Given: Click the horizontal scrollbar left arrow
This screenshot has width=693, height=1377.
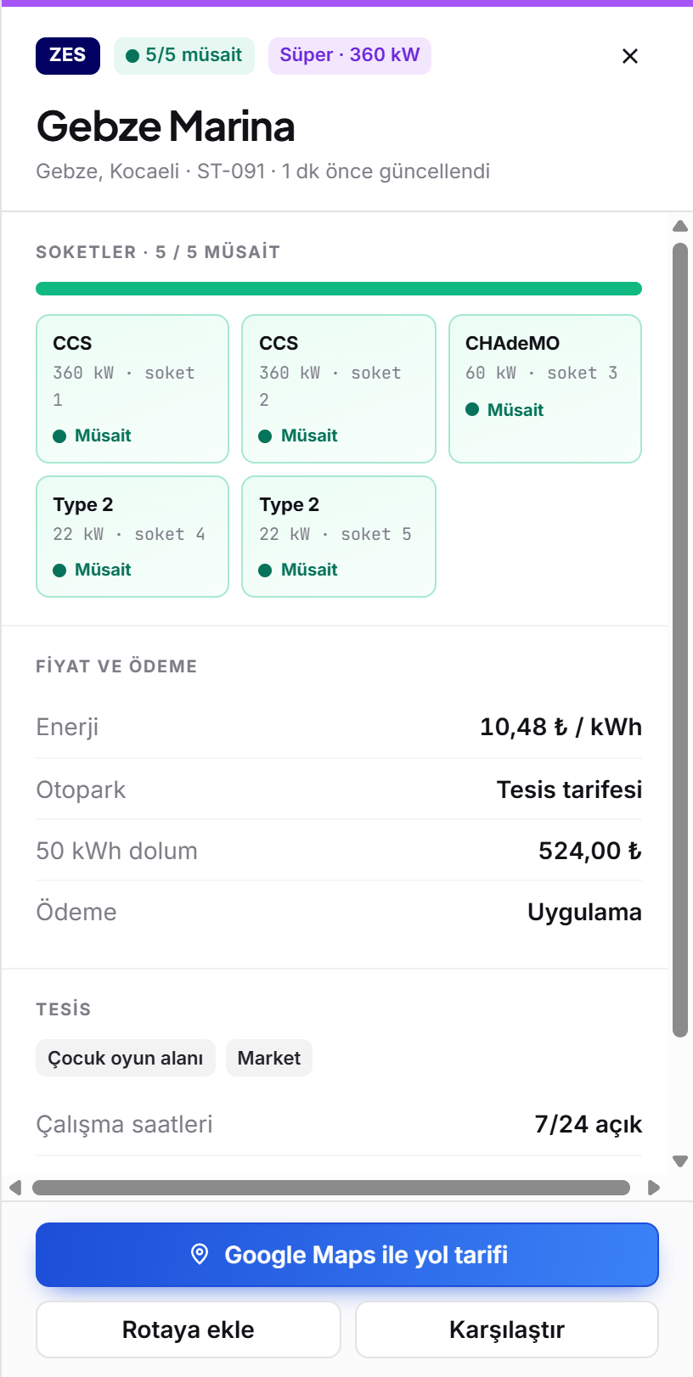Looking at the screenshot, I should pyautogui.click(x=14, y=1188).
